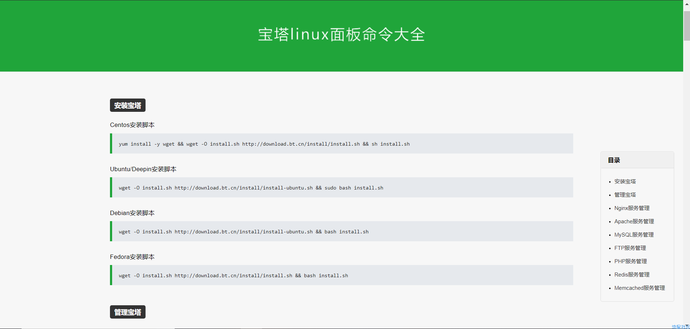Click the dark 管理宝塔 section heading badge
The image size is (690, 329).
click(x=128, y=312)
